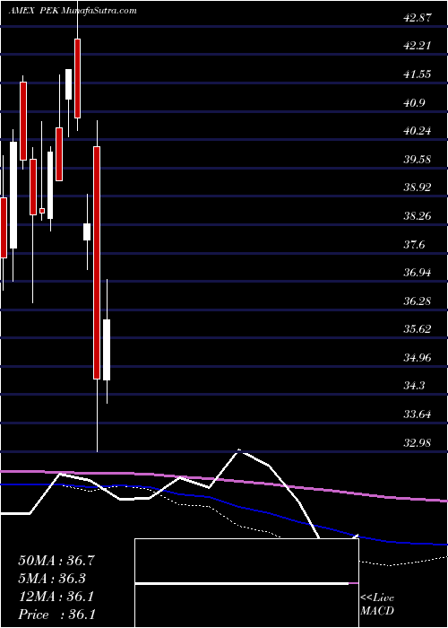This screenshot has width=448, height=628.
Task: Click the small white candlestick near 38.26
Action: 87,231
